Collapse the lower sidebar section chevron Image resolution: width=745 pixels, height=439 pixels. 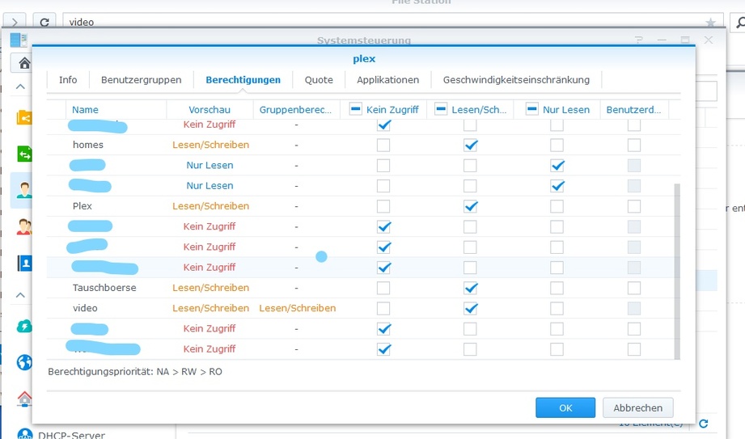click(20, 295)
